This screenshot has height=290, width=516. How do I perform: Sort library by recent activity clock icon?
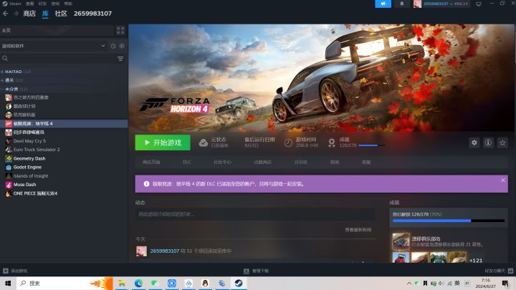113,46
